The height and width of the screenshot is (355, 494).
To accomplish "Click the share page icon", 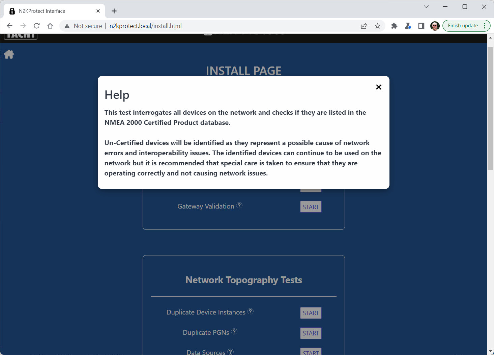I will pyautogui.click(x=364, y=26).
